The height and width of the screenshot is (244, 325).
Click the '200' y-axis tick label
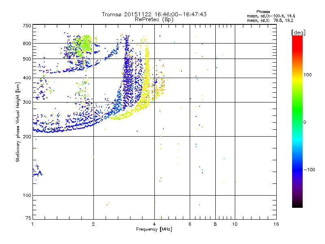(x=27, y=137)
